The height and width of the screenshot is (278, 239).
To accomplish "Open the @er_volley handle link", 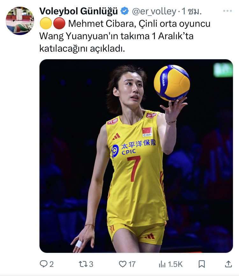I will point(154,11).
